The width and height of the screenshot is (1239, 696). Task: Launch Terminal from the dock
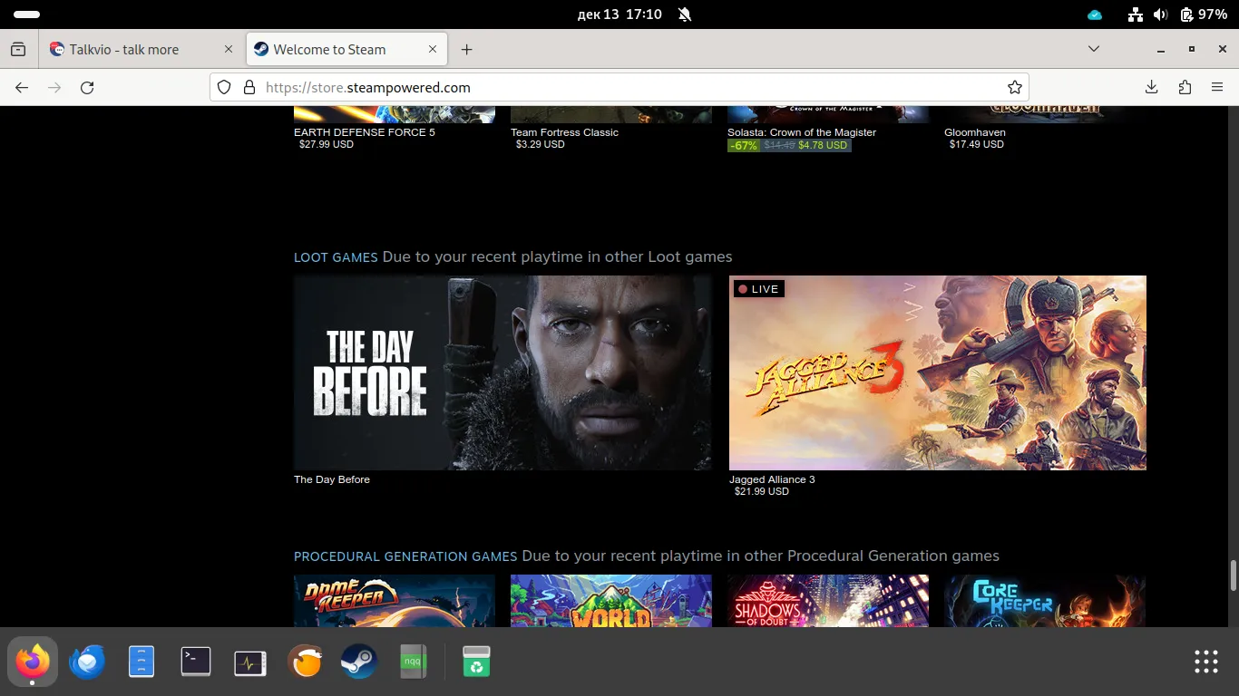(x=196, y=662)
